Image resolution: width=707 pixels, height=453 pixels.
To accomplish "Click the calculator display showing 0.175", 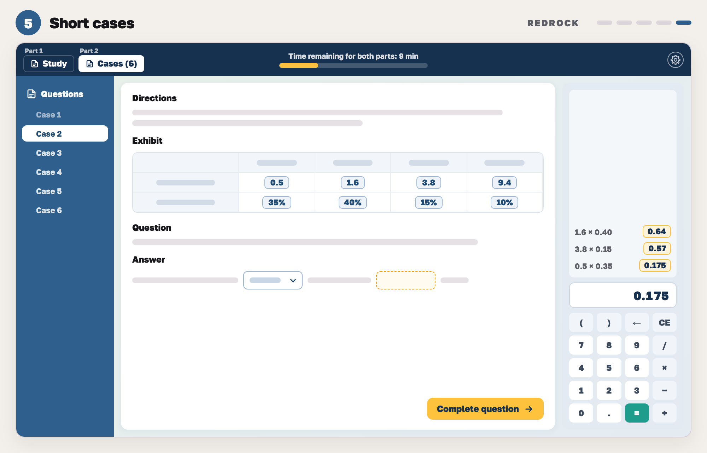I will (623, 296).
